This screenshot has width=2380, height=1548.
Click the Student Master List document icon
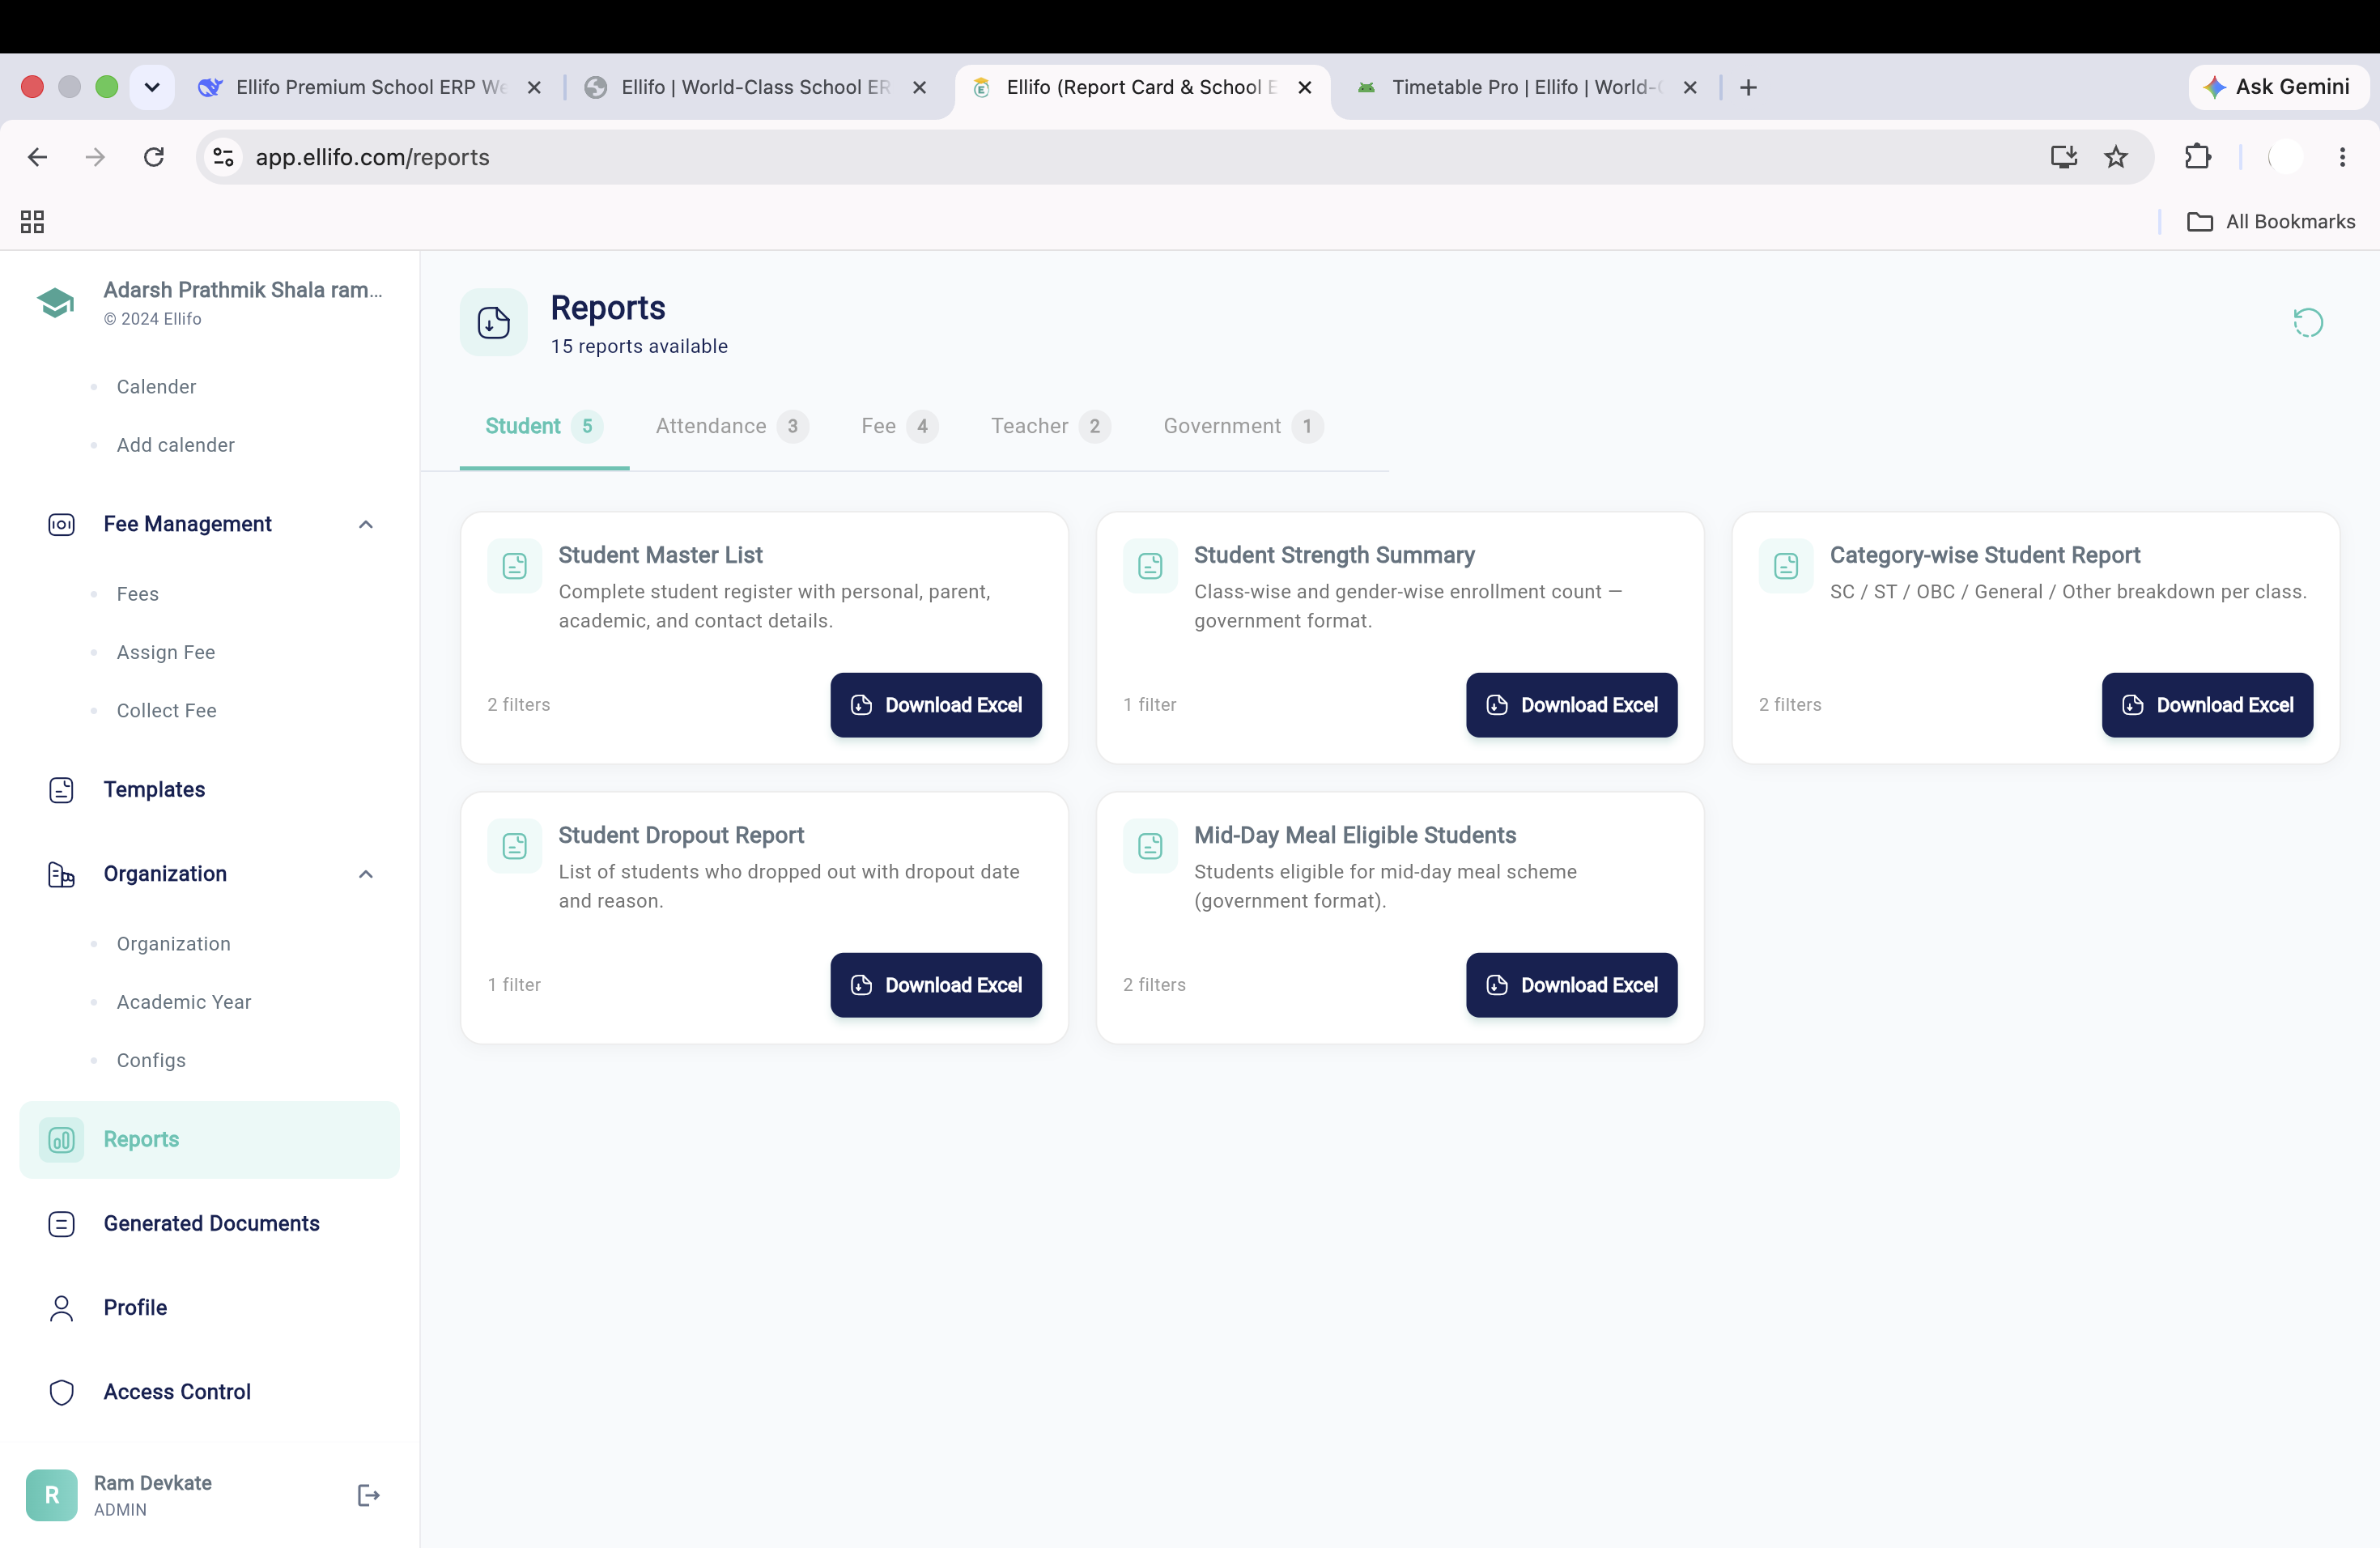514,566
